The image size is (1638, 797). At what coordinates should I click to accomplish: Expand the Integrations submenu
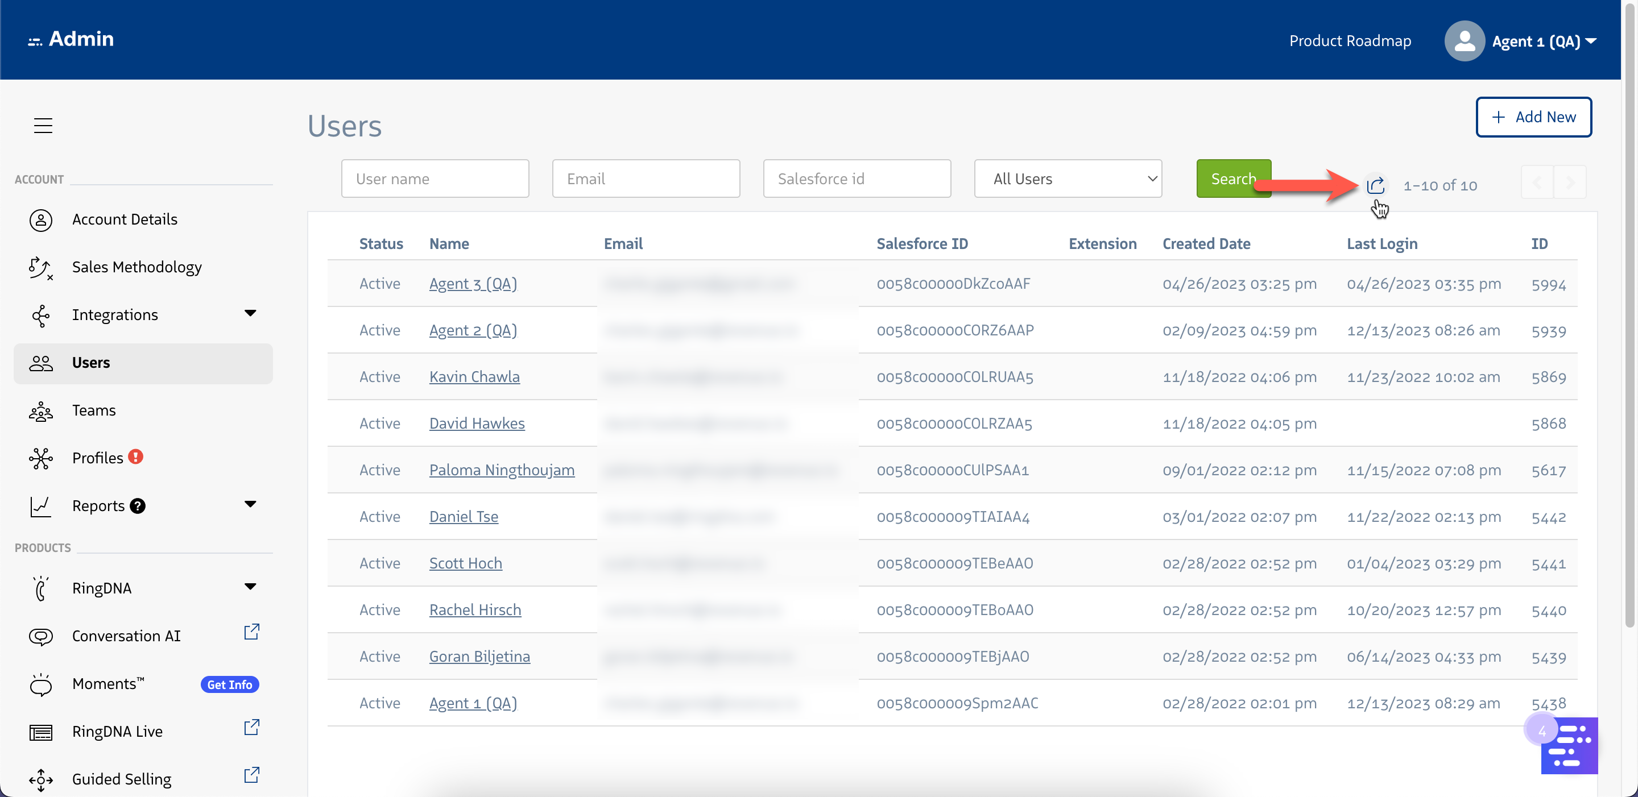pyautogui.click(x=250, y=313)
